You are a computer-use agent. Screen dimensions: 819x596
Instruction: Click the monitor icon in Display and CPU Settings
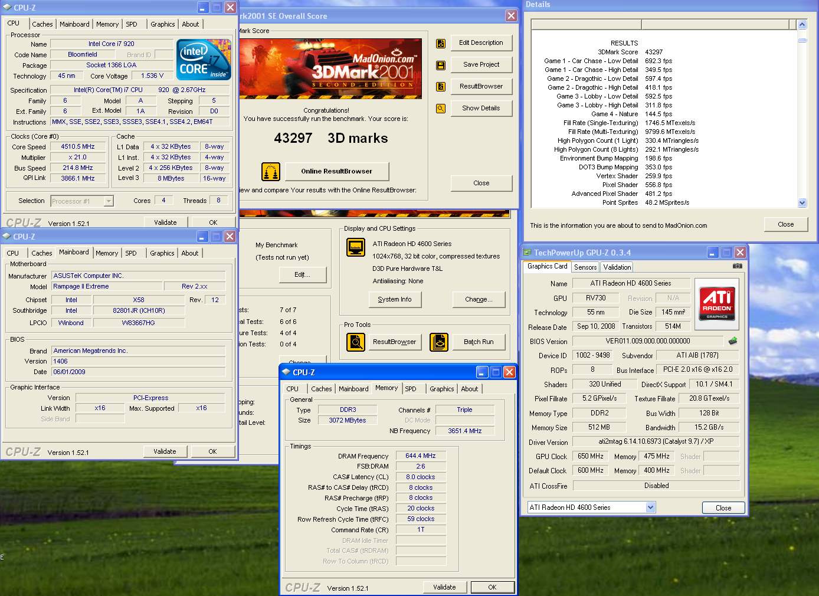(x=356, y=247)
